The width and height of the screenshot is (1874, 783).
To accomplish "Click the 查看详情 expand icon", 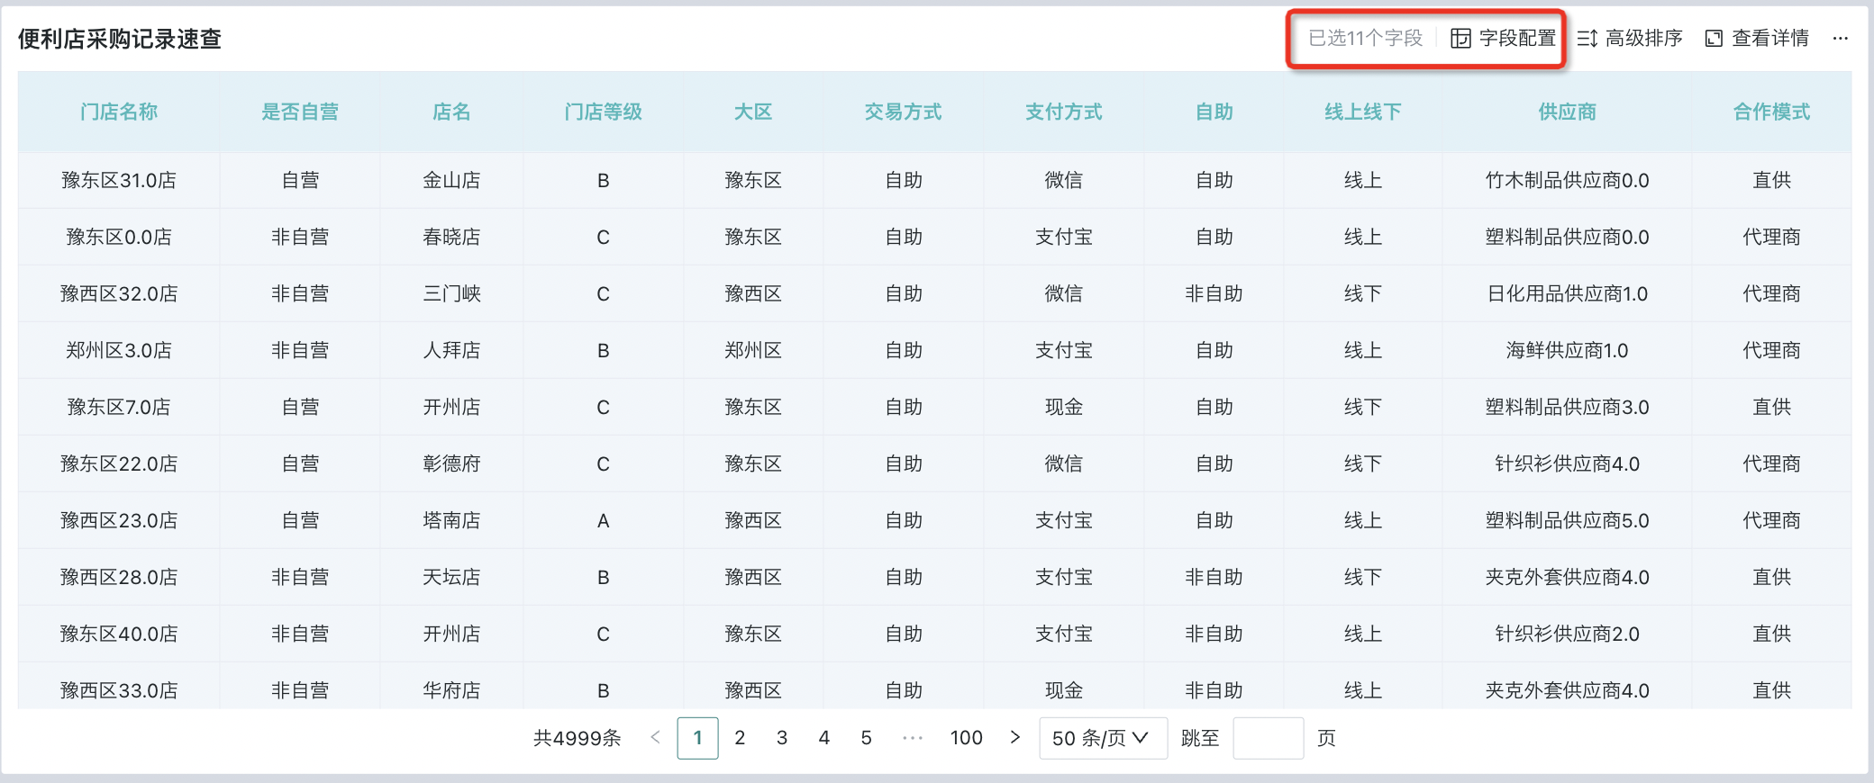I will [x=1714, y=38].
